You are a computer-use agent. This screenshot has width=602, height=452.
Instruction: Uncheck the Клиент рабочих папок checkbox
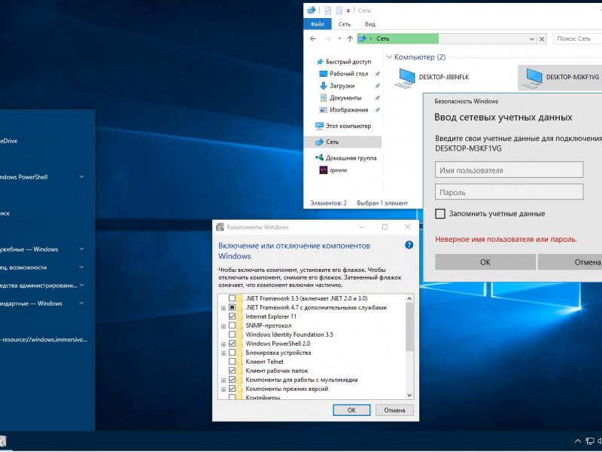coord(232,371)
